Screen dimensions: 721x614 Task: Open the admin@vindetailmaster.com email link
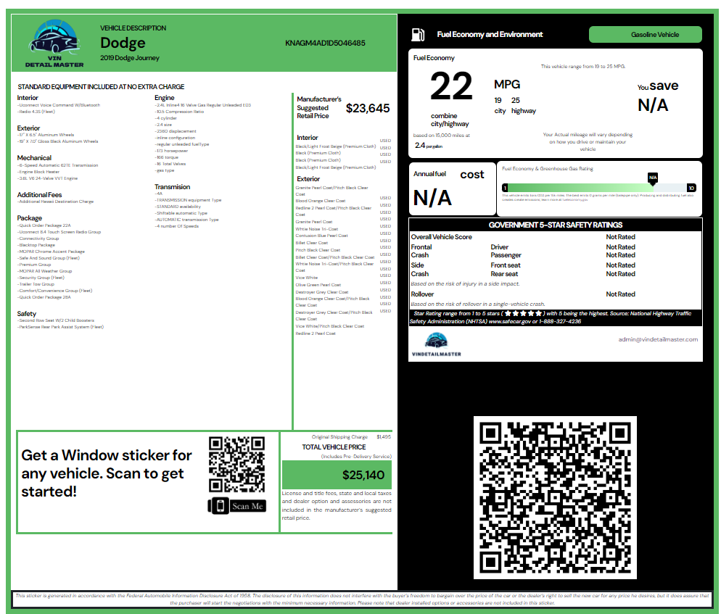(x=657, y=339)
